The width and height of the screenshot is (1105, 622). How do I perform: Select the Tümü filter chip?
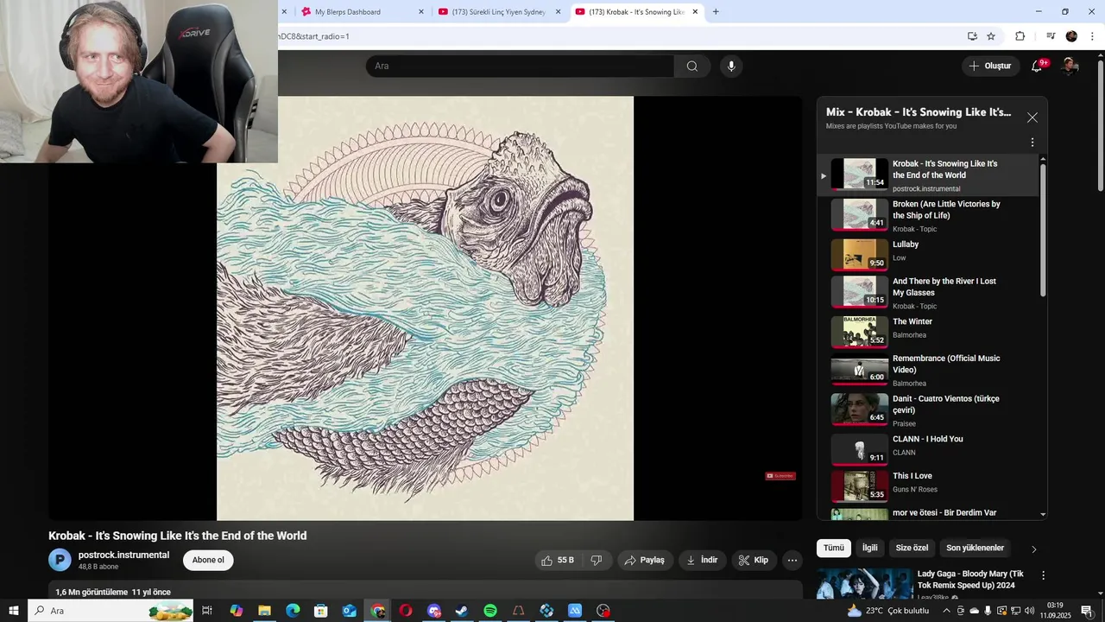coord(834,548)
